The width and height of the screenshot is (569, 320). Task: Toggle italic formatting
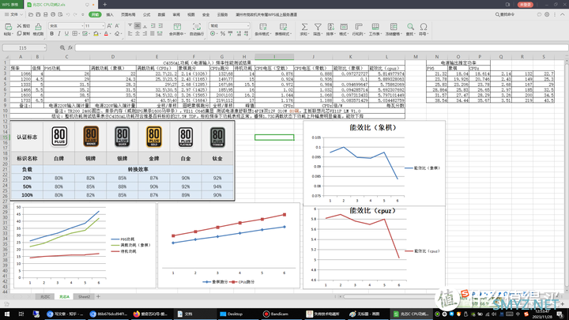pos(59,34)
